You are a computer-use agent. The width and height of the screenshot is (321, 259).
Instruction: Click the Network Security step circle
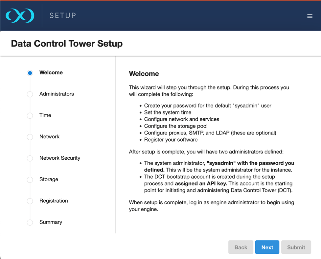click(30, 158)
